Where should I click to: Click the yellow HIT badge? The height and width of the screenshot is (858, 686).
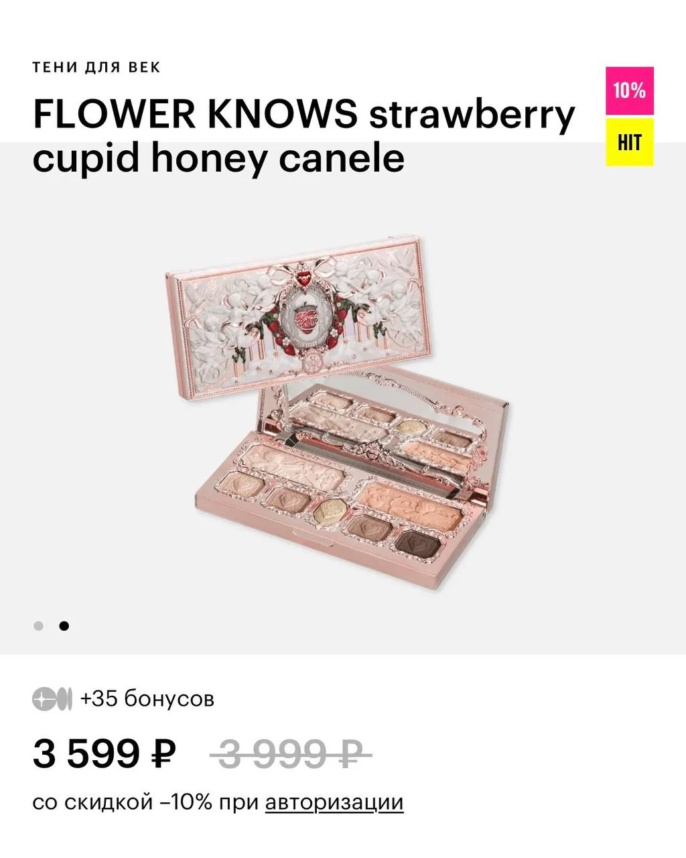pyautogui.click(x=629, y=142)
